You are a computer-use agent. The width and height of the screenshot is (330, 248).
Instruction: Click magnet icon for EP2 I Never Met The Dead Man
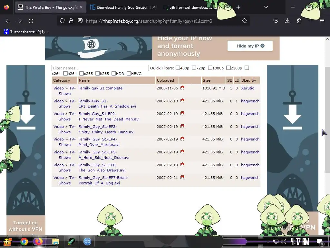tap(182, 113)
